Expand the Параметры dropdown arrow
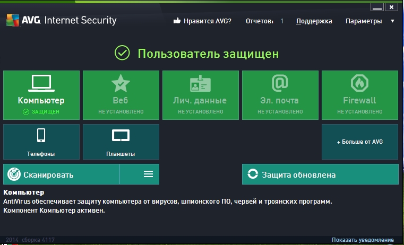404x245 pixels. [x=392, y=21]
